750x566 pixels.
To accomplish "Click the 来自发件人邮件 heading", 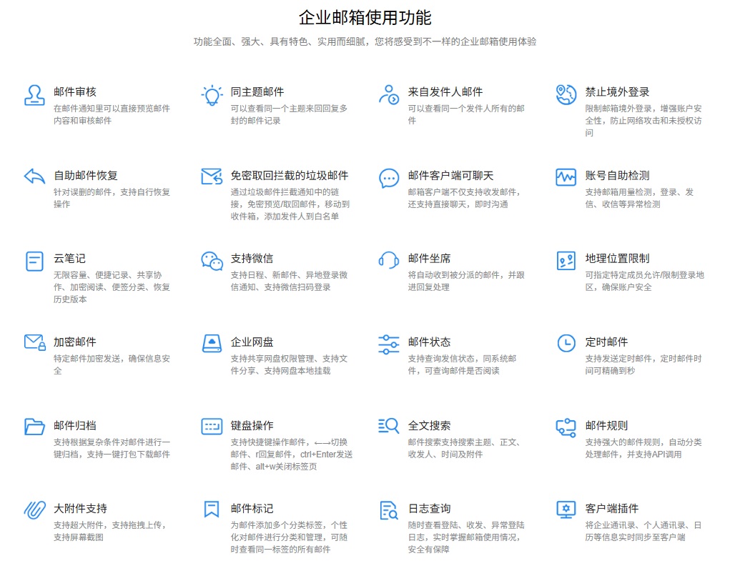I will [x=445, y=91].
